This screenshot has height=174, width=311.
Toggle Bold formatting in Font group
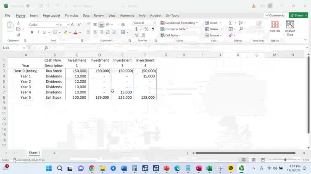click(x=32, y=32)
